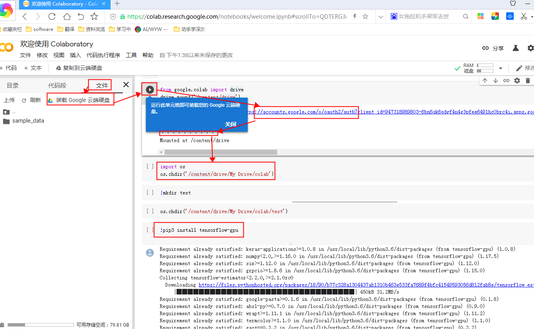Open the 视图 (View) menu
The height and width of the screenshot is (329, 534).
coord(59,55)
